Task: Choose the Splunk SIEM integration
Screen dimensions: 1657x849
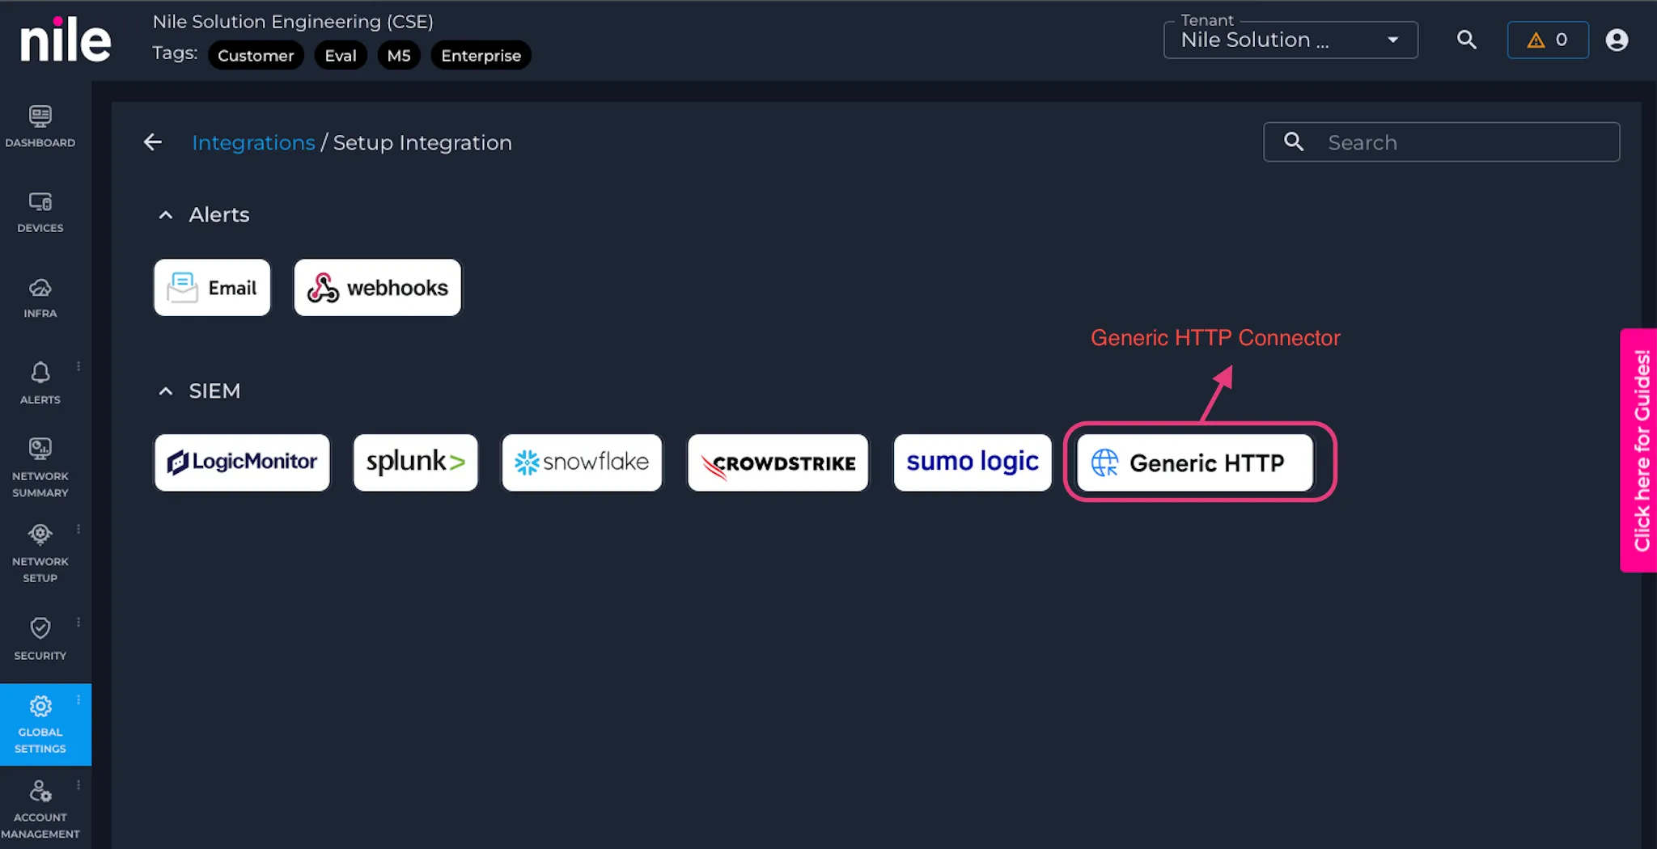Action: [415, 463]
